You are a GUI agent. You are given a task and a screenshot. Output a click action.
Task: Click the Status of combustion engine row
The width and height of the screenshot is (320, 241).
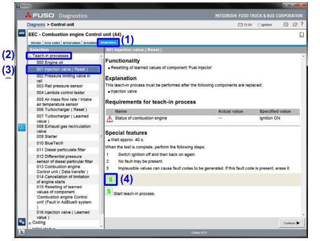203,118
